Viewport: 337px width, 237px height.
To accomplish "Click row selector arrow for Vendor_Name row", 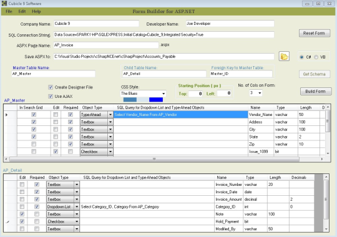I will pyautogui.click(x=6, y=115).
